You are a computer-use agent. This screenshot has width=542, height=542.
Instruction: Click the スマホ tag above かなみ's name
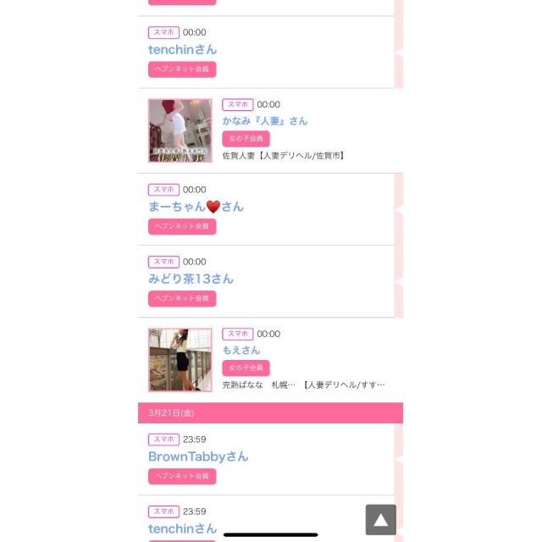point(238,104)
